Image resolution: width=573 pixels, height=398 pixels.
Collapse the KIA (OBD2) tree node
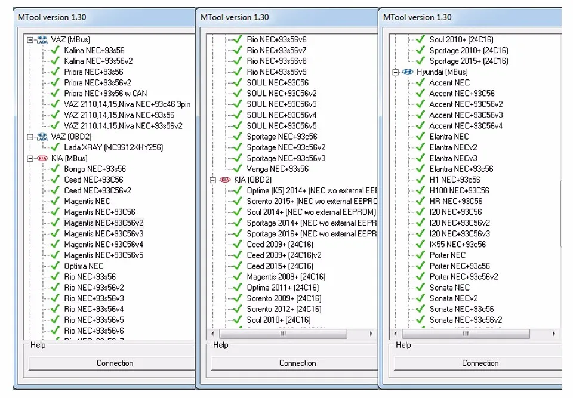212,180
